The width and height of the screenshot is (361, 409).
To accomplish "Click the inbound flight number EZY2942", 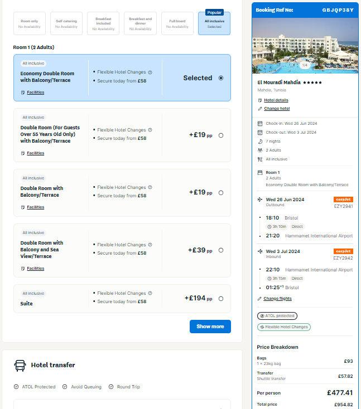I will click(343, 258).
